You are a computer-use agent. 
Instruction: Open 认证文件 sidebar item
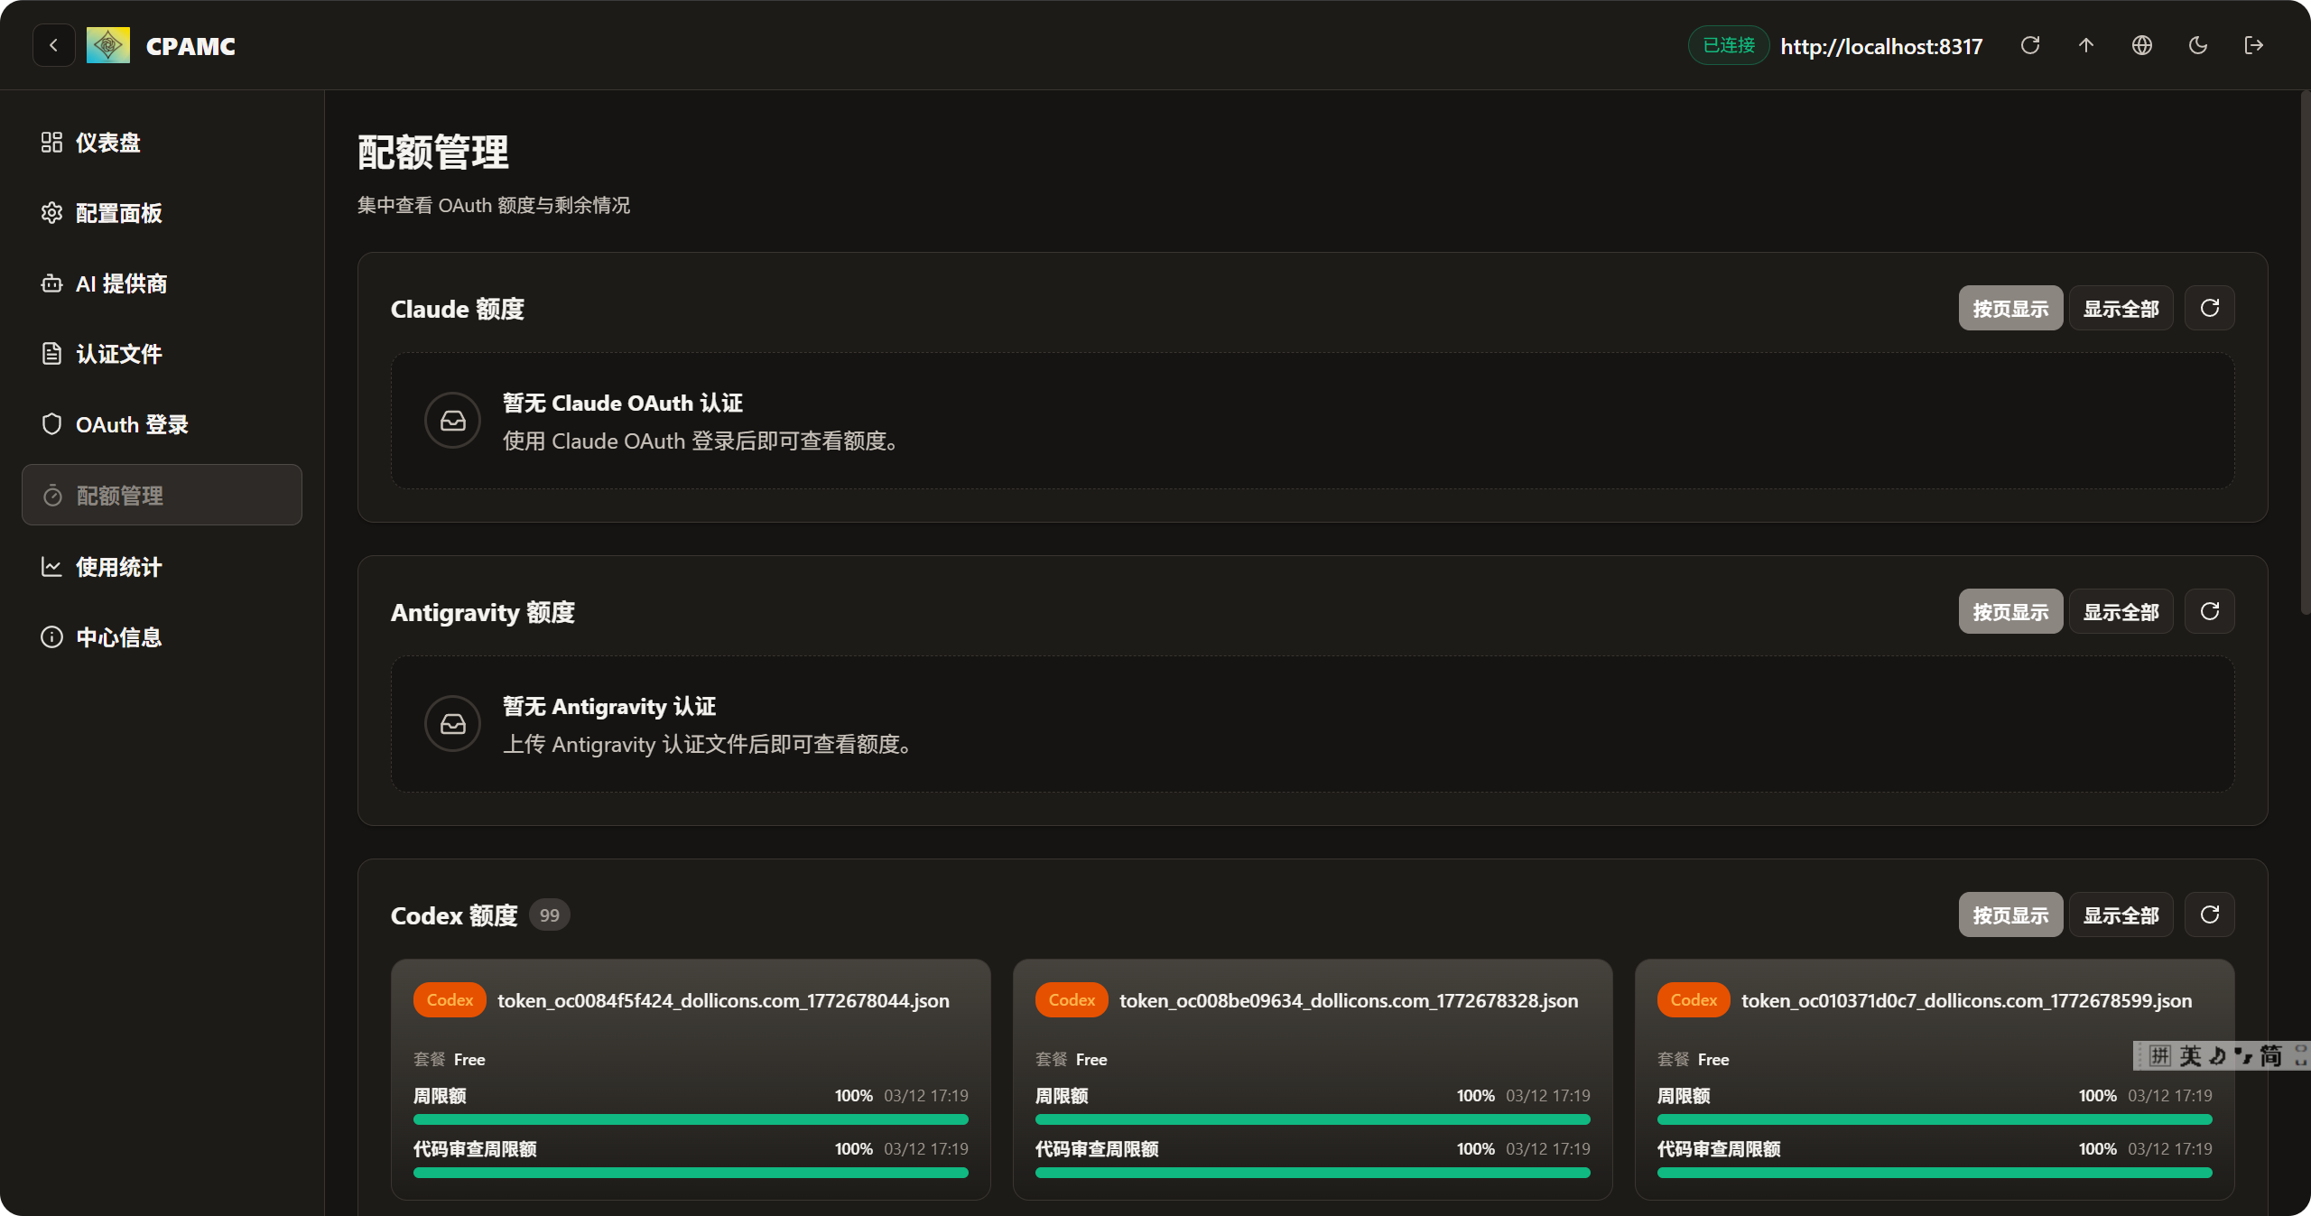(118, 354)
